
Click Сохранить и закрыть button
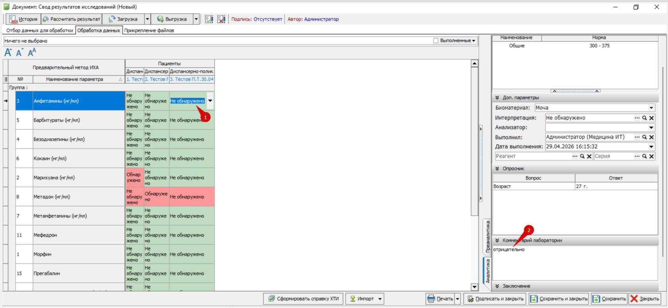tap(559, 299)
